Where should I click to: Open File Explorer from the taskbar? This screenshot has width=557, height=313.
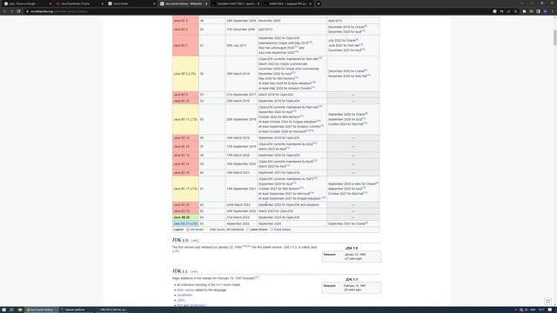coord(20,310)
